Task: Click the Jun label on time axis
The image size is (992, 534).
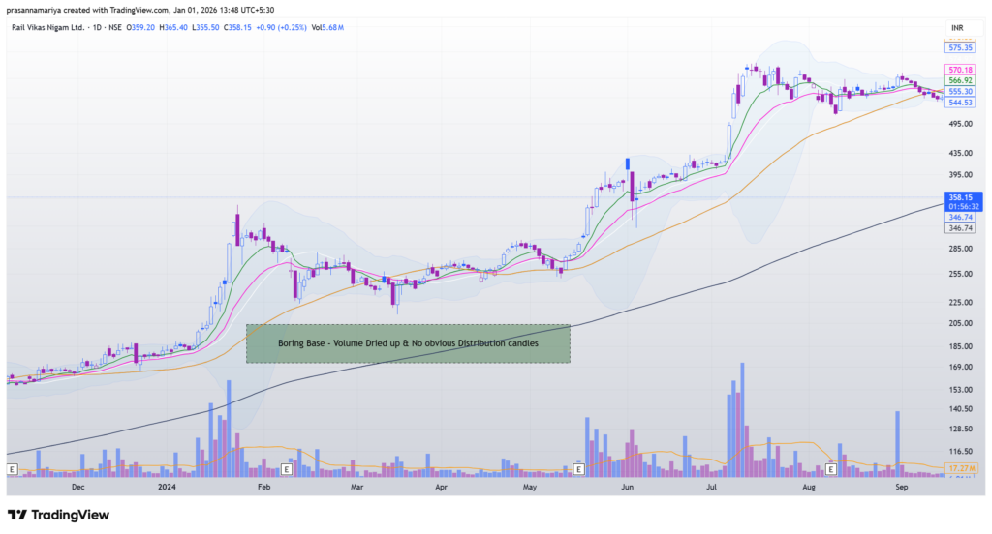Action: (627, 487)
